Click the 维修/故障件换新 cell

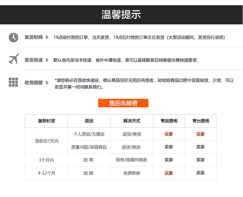[132, 160]
